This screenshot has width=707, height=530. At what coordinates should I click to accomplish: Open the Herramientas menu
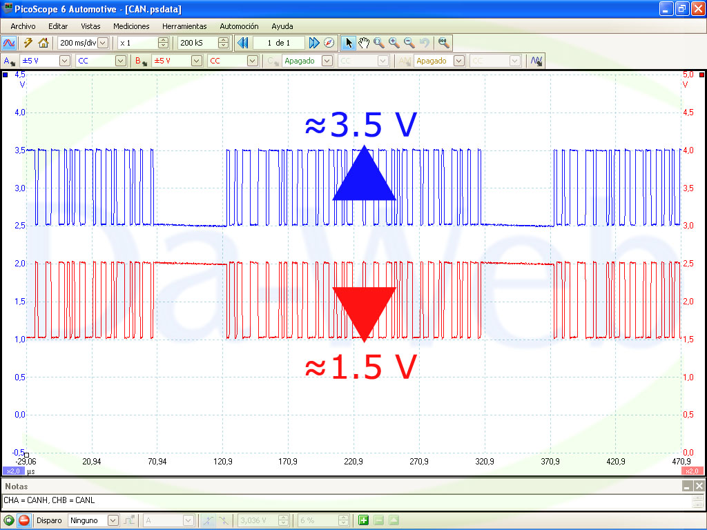pyautogui.click(x=184, y=26)
